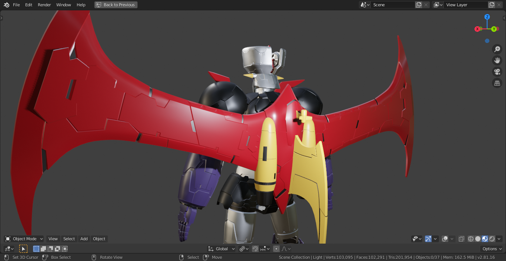506x261 pixels.
Task: Open the Global transform orientation dropdown
Action: point(222,249)
